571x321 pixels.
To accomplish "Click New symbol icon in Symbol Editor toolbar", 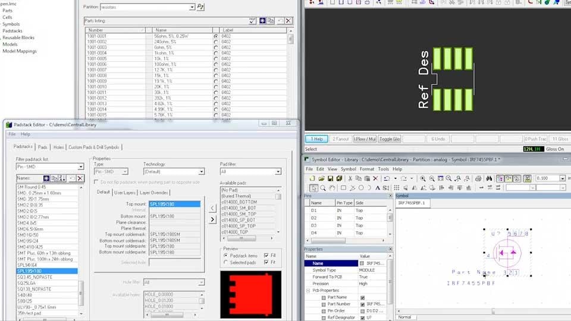I will [312, 178].
